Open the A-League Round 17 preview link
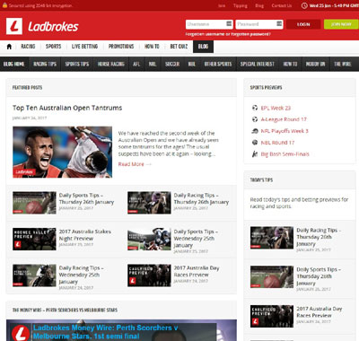This screenshot has height=341, width=359. (284, 119)
